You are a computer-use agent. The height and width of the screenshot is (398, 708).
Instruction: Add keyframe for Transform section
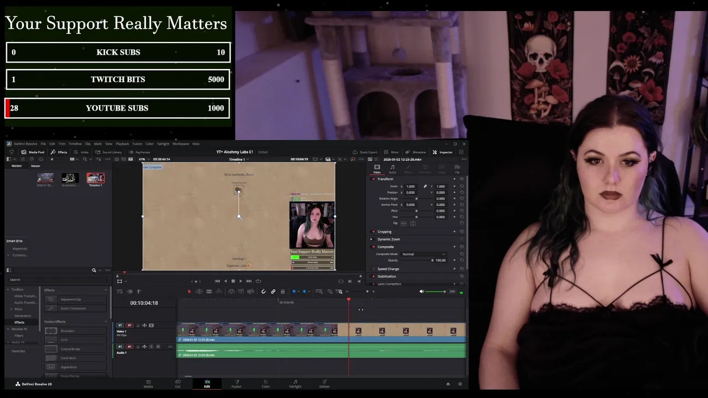(x=454, y=179)
